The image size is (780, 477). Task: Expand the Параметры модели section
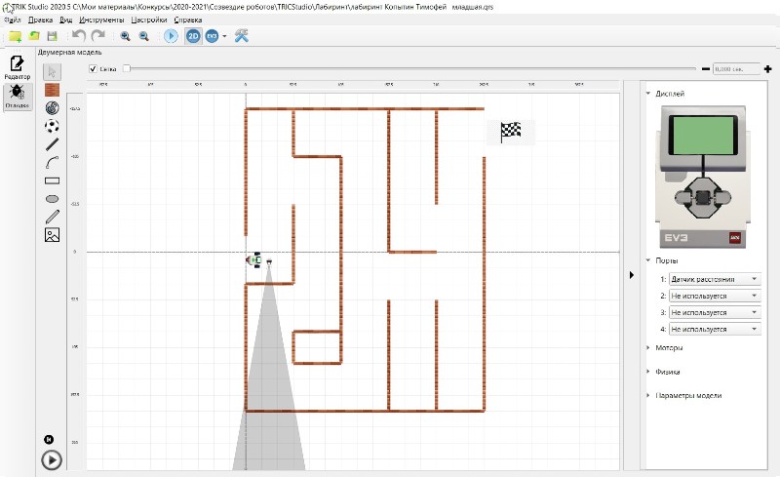[688, 395]
